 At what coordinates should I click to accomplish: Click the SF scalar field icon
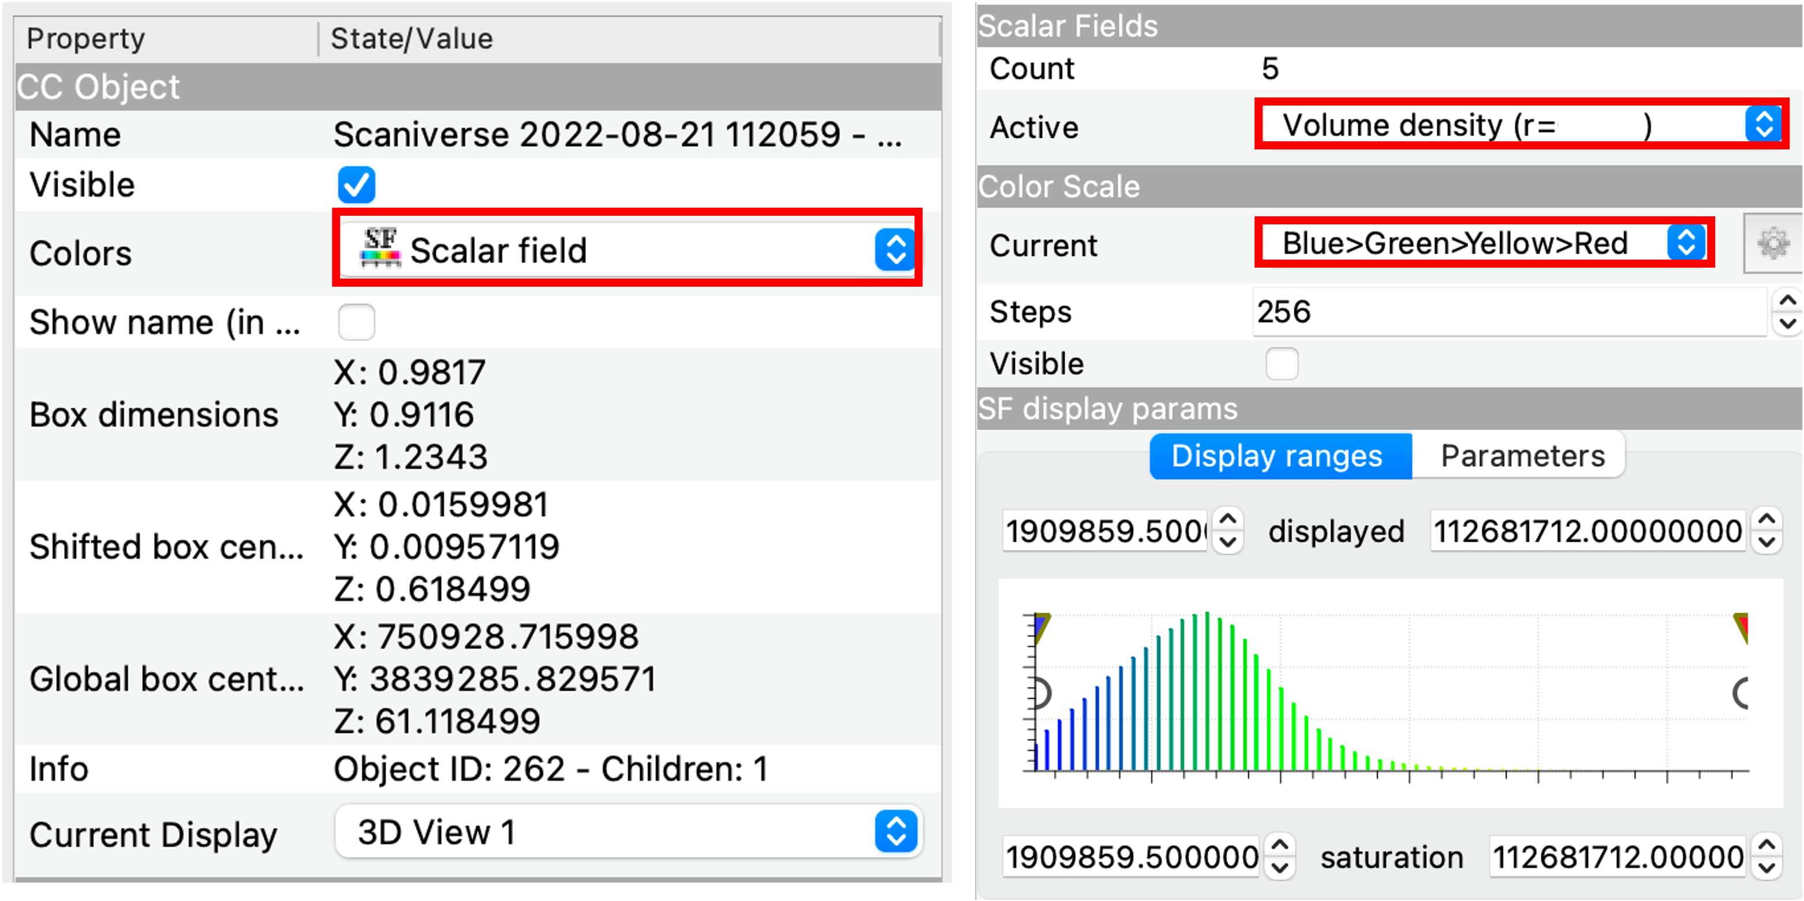pyautogui.click(x=380, y=247)
